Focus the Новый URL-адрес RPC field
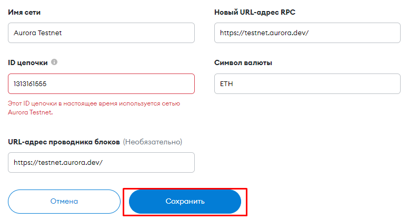This screenshot has width=408, height=221. click(307, 33)
